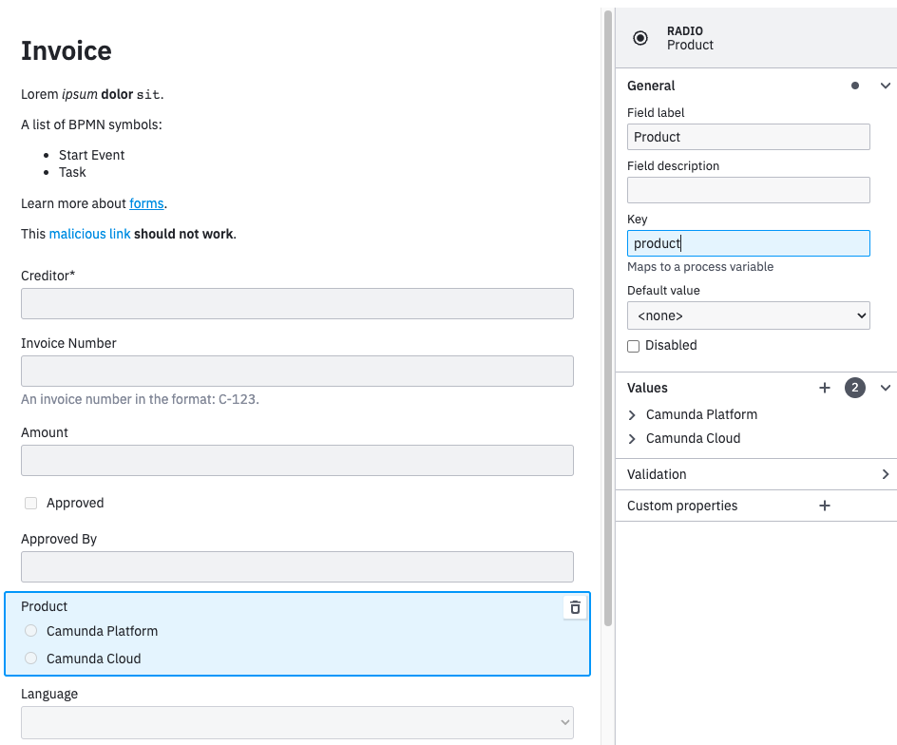Click the Values count badge showing 2

point(854,388)
